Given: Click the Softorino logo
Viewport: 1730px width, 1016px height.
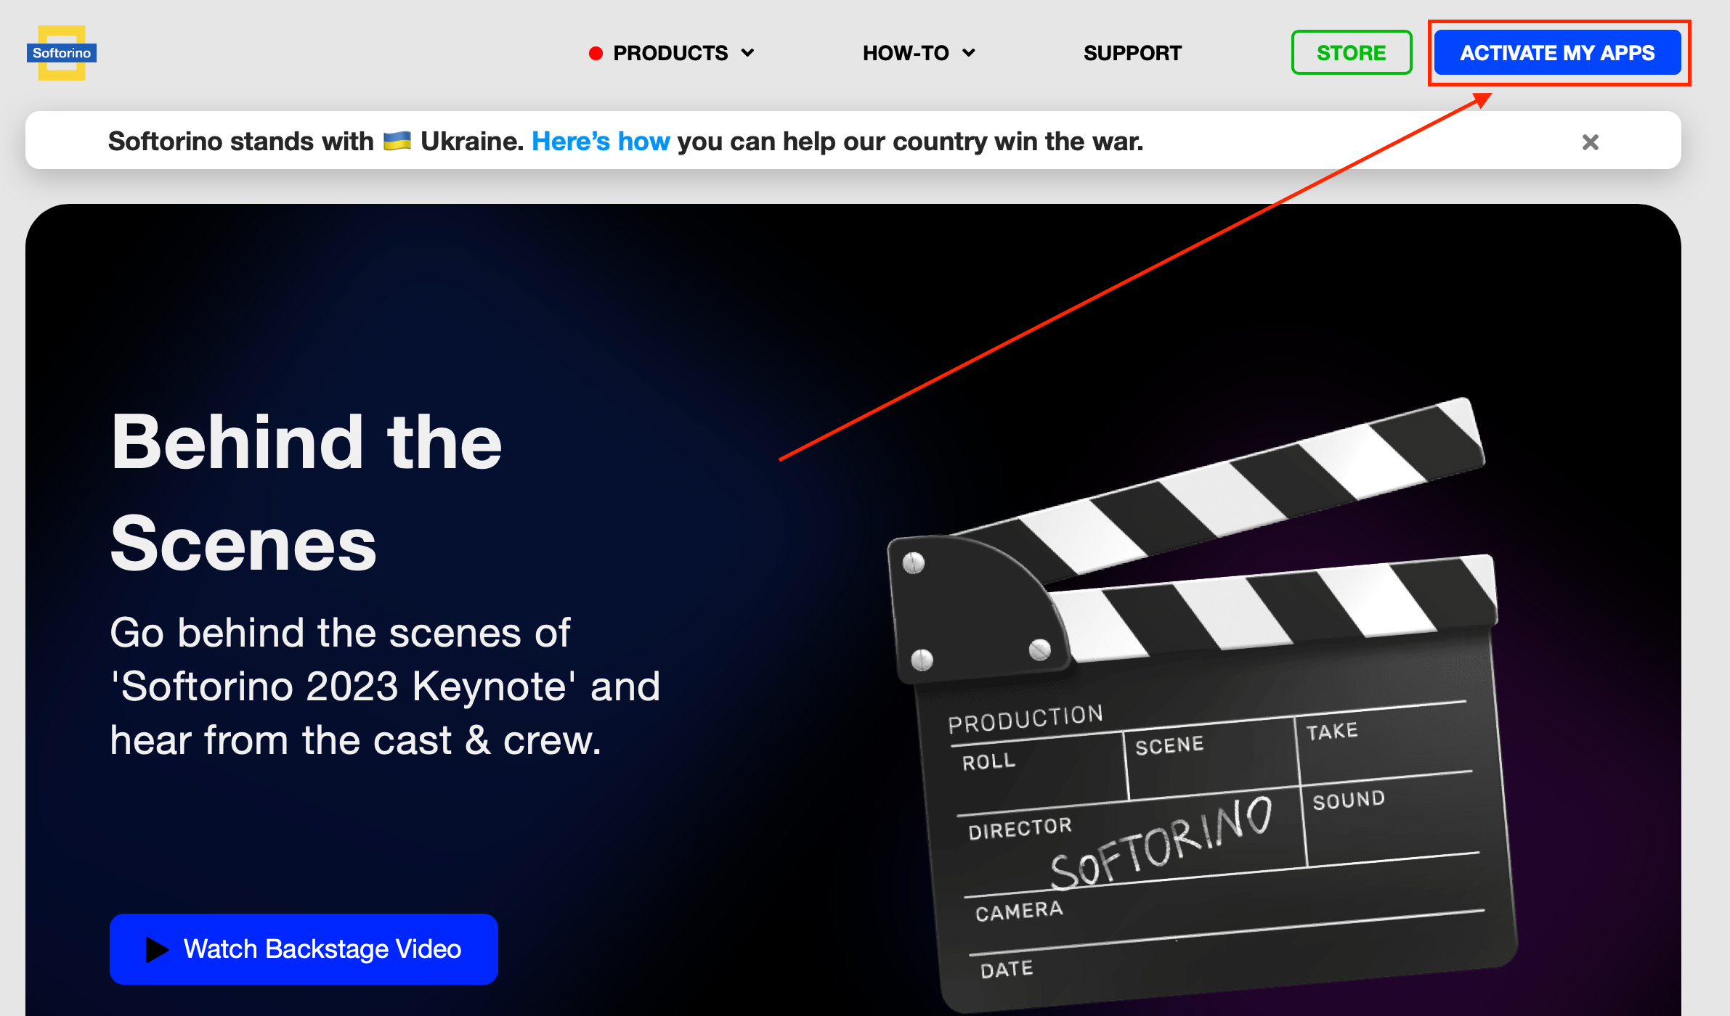Looking at the screenshot, I should (x=62, y=53).
